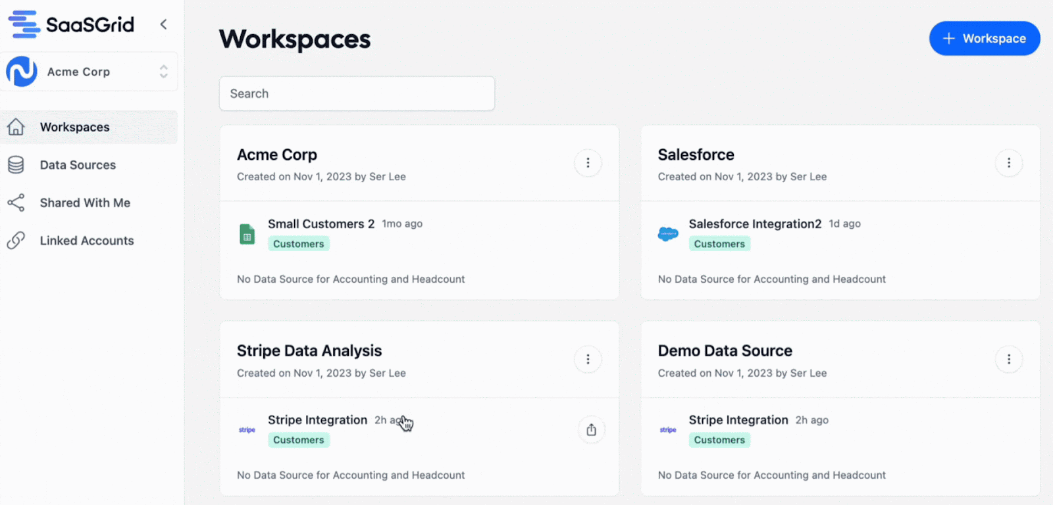Open the Acme Corp workspace options menu

point(588,163)
